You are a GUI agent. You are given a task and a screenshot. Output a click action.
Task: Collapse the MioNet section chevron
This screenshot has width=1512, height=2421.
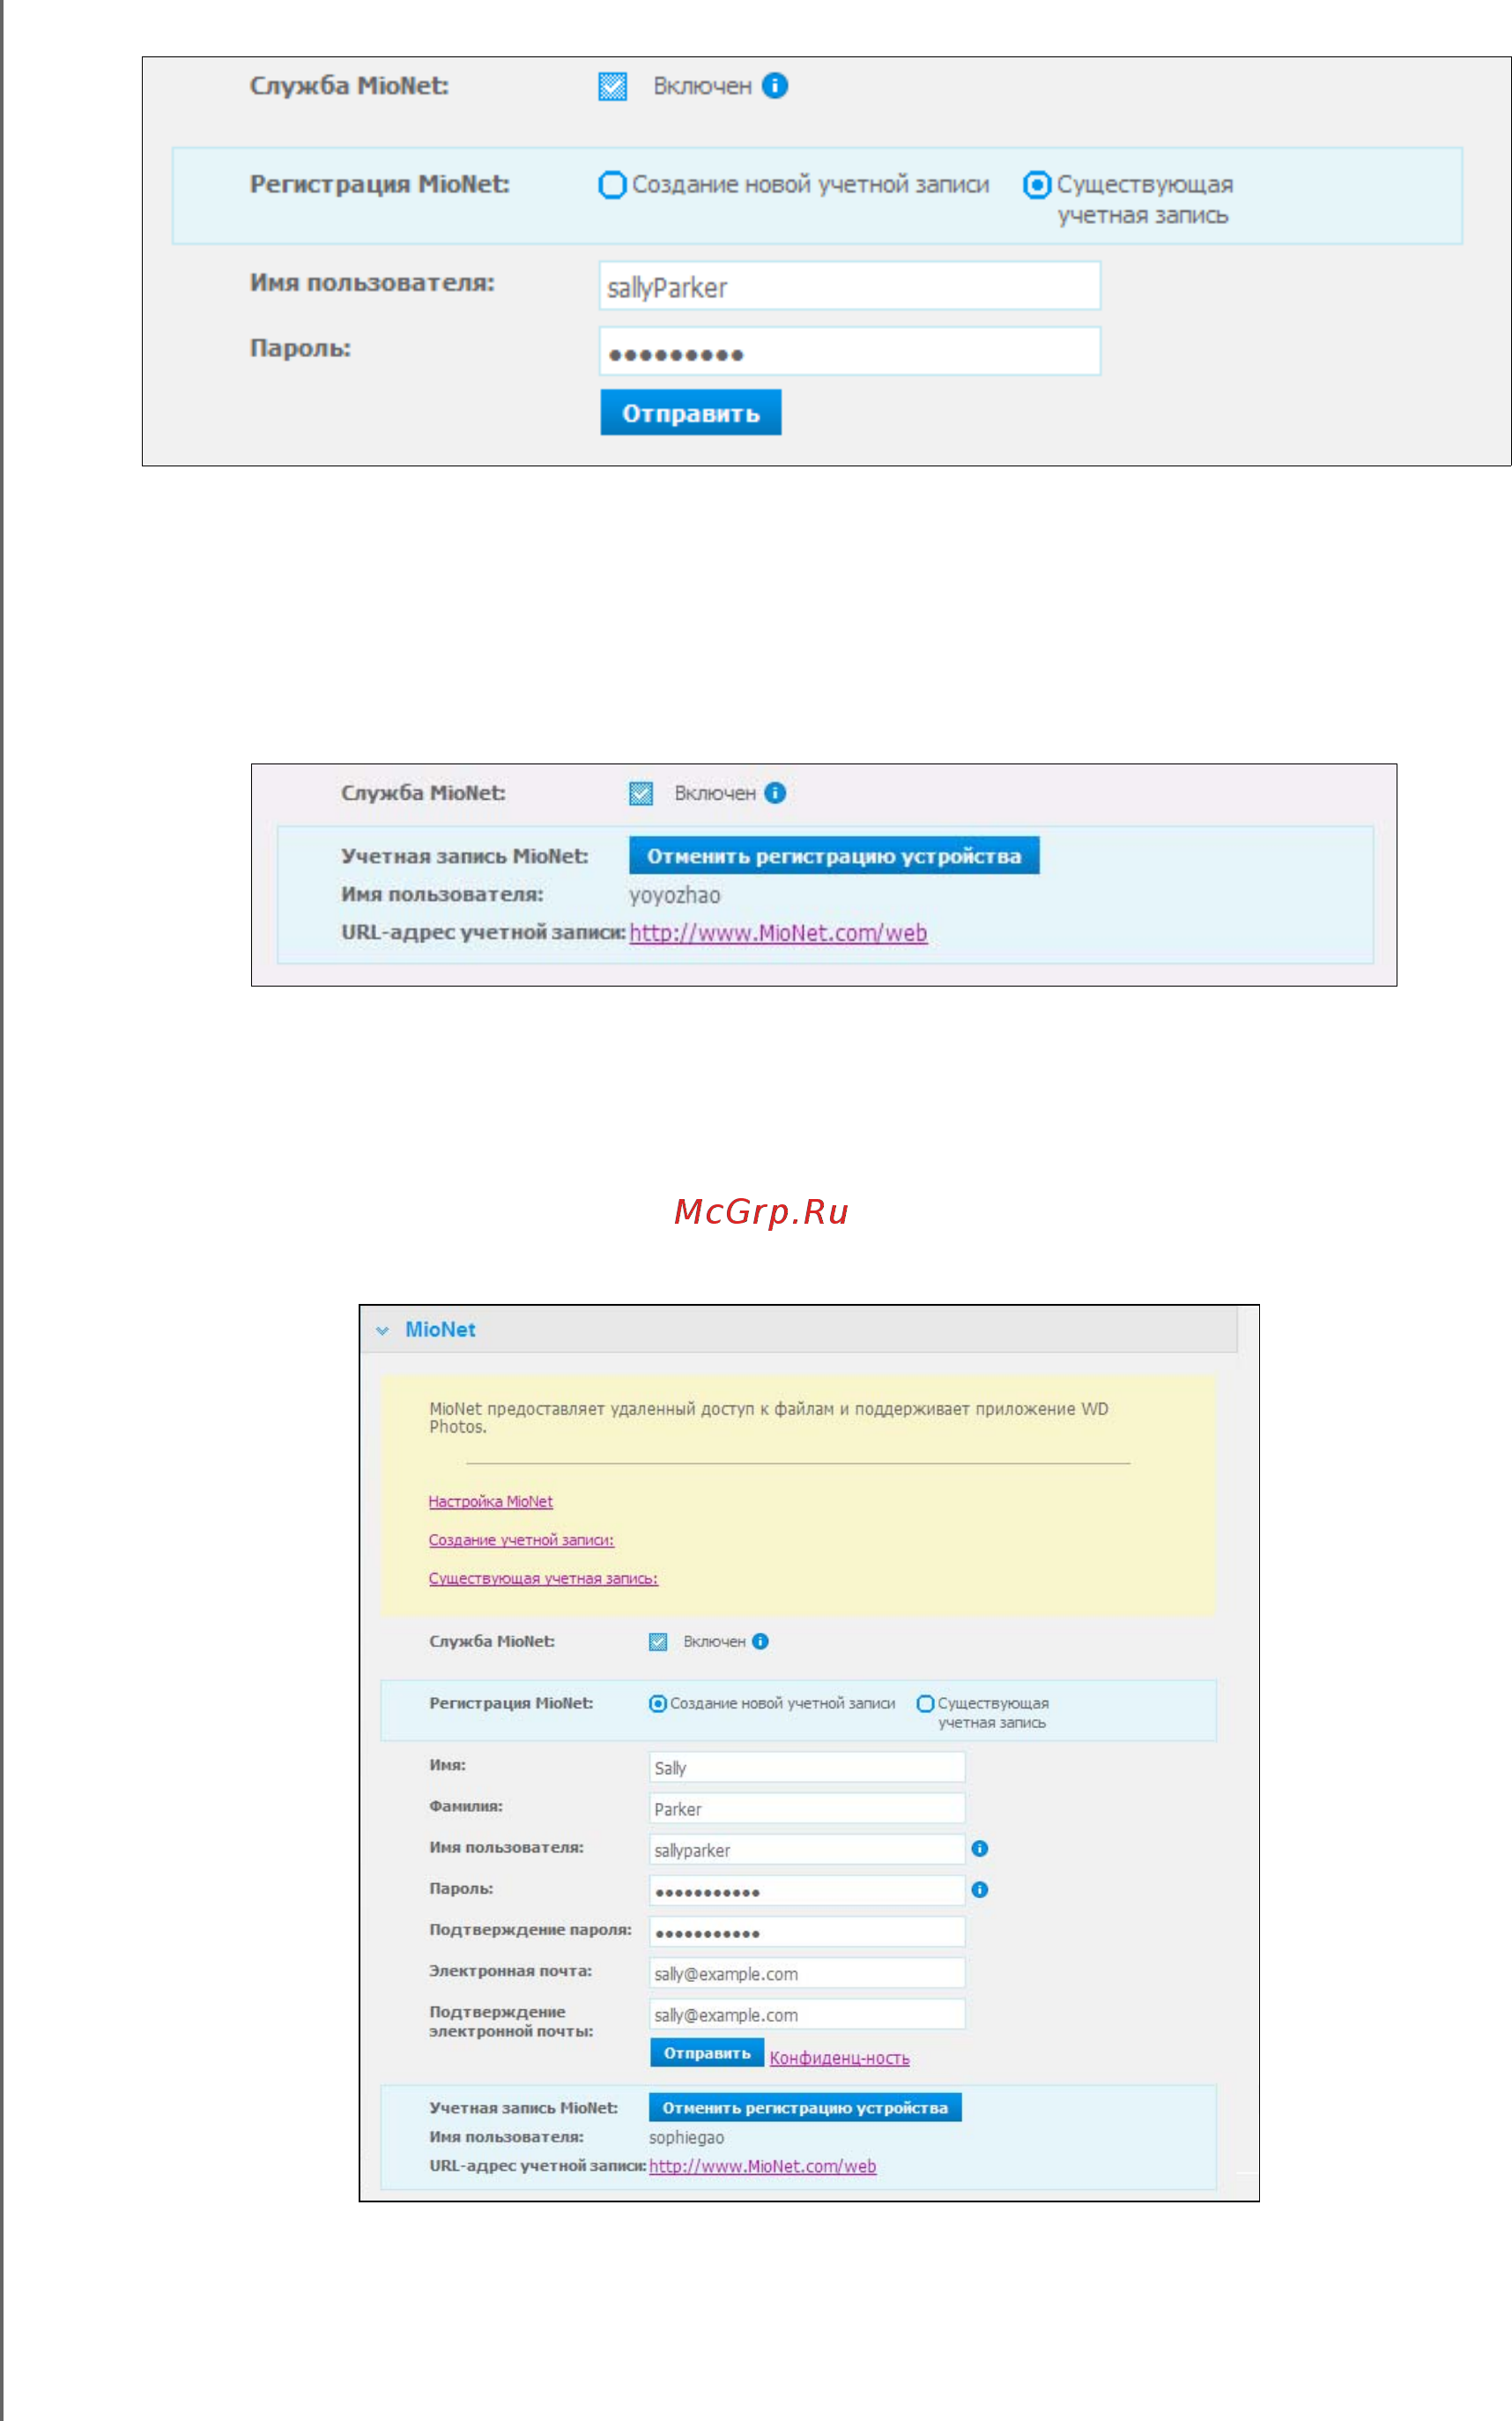(x=382, y=1330)
